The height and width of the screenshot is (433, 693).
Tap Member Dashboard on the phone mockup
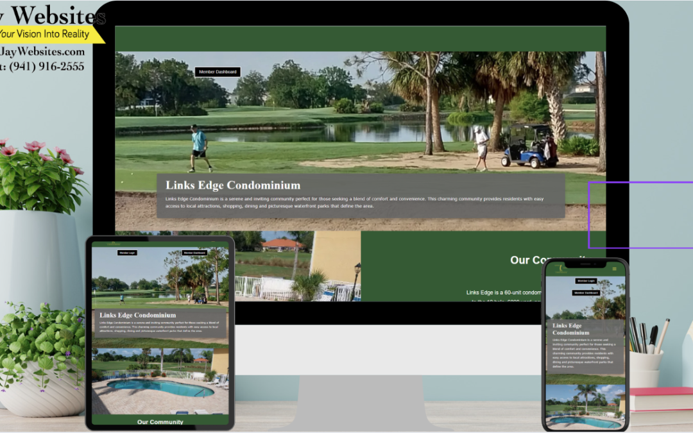tap(586, 293)
